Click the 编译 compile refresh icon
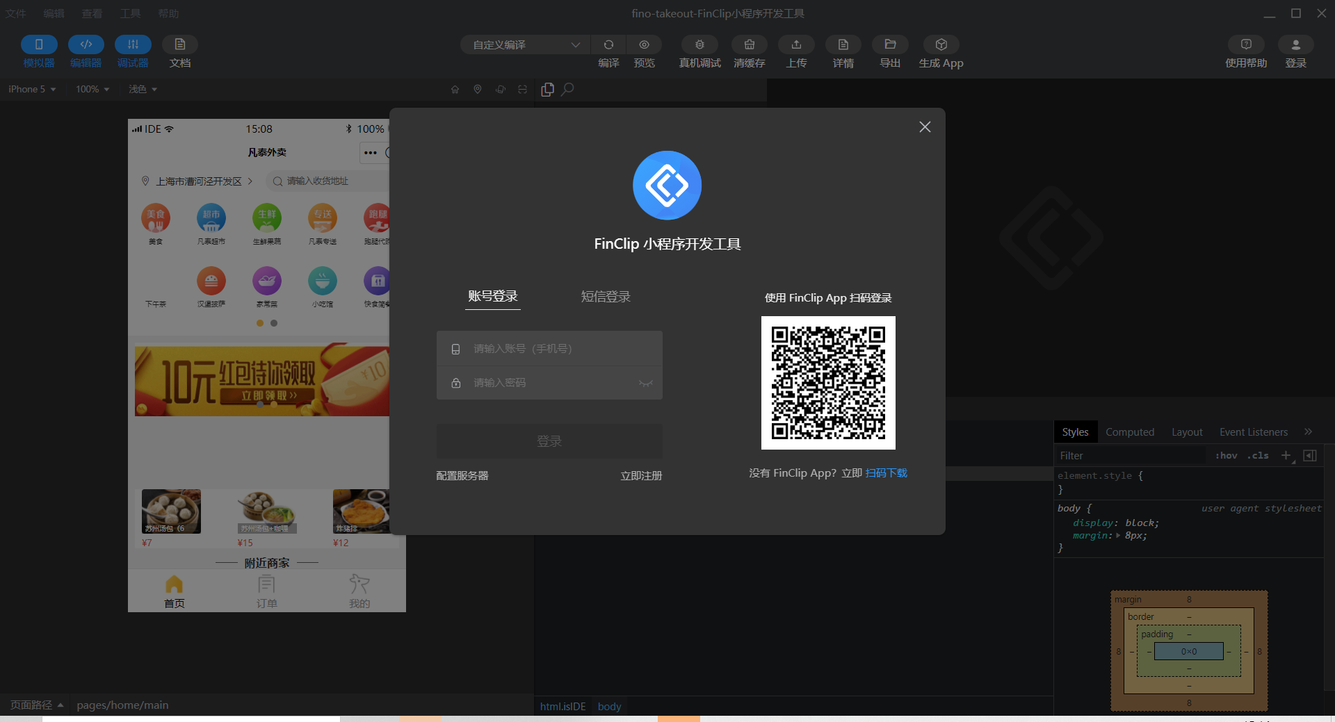This screenshot has height=722, width=1335. (x=608, y=44)
